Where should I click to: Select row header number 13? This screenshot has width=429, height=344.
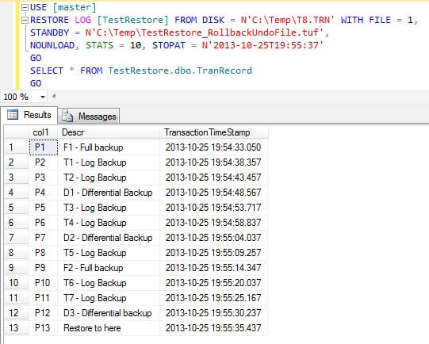[17, 328]
